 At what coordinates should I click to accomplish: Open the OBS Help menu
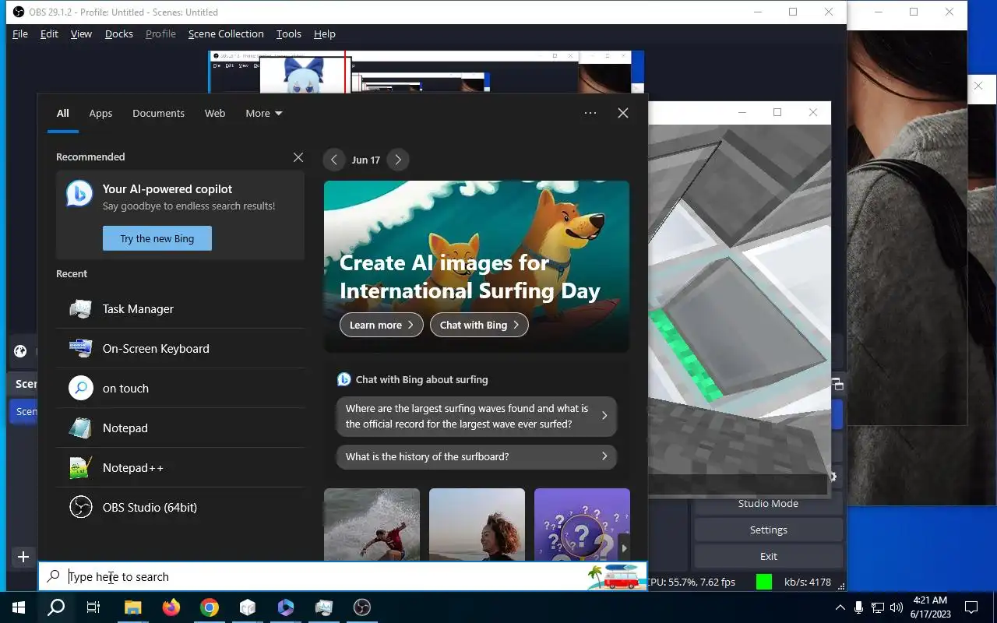tap(325, 33)
